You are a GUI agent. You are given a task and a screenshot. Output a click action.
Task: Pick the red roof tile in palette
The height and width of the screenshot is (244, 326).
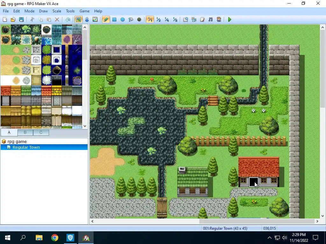pos(6,91)
